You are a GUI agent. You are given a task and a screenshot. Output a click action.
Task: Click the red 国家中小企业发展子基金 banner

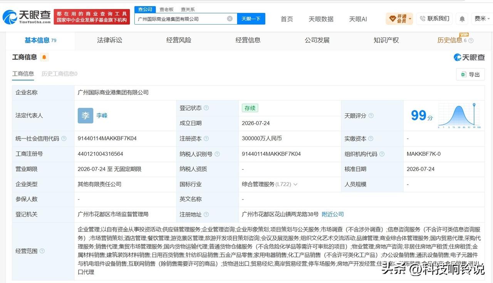coord(92,17)
